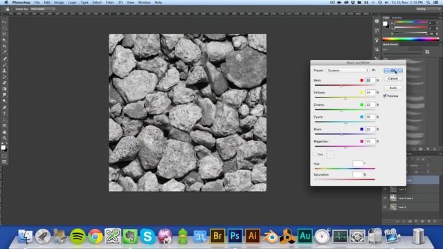Adjust the Reds slider track
443x249 pixels.
345,85
